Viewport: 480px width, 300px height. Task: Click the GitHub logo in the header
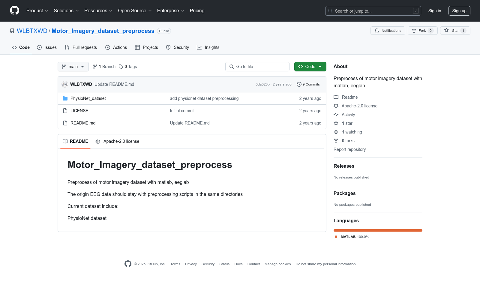(14, 10)
